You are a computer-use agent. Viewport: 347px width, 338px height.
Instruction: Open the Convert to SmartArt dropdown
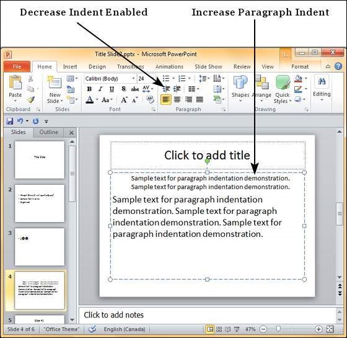219,99
